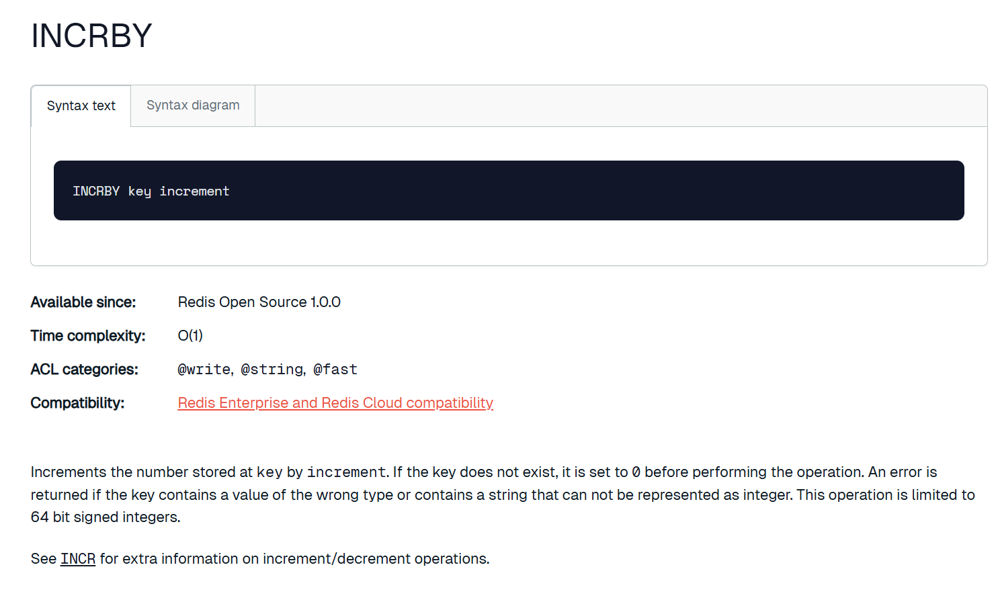Open the Syntax diagram tab
998x602 pixels.
pos(193,105)
